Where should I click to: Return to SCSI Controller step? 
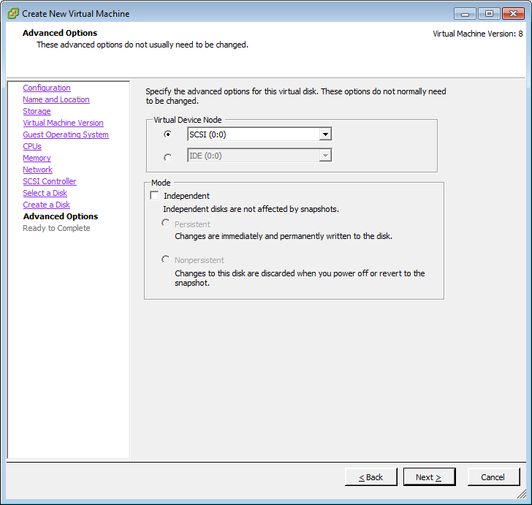point(50,181)
